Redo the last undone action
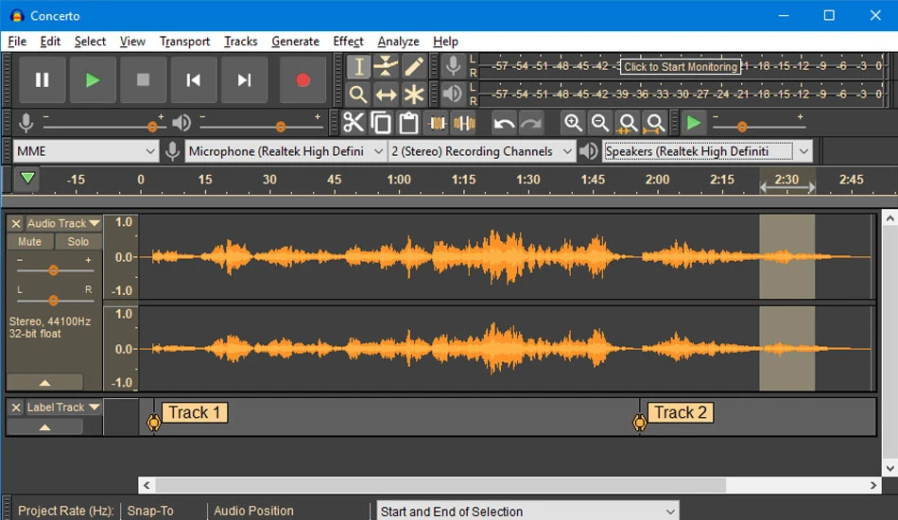898x520 pixels. [x=531, y=123]
